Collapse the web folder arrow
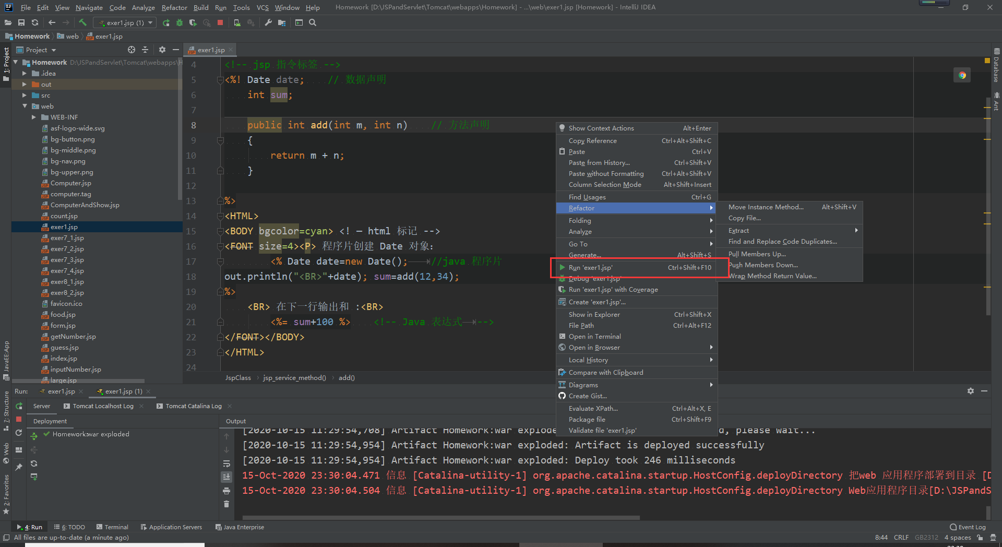Viewport: 1002px width, 547px height. (x=24, y=106)
